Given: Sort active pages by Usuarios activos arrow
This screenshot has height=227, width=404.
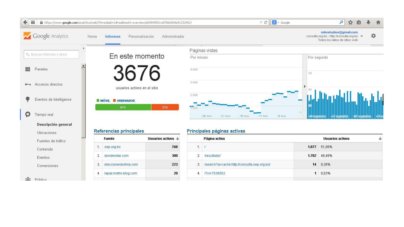Looking at the screenshot, I should (x=380, y=138).
